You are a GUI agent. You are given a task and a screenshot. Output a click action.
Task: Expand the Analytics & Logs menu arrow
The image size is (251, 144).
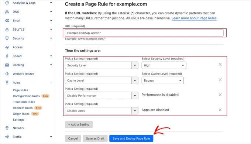click(x=51, y=3)
